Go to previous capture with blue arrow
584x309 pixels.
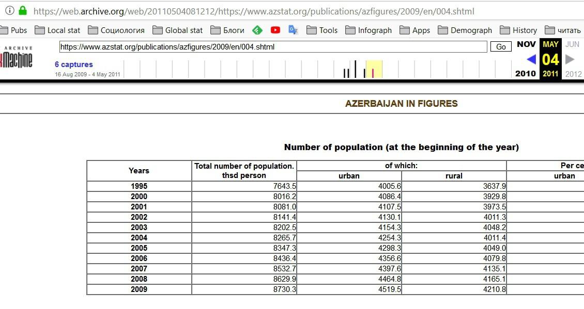(x=531, y=59)
